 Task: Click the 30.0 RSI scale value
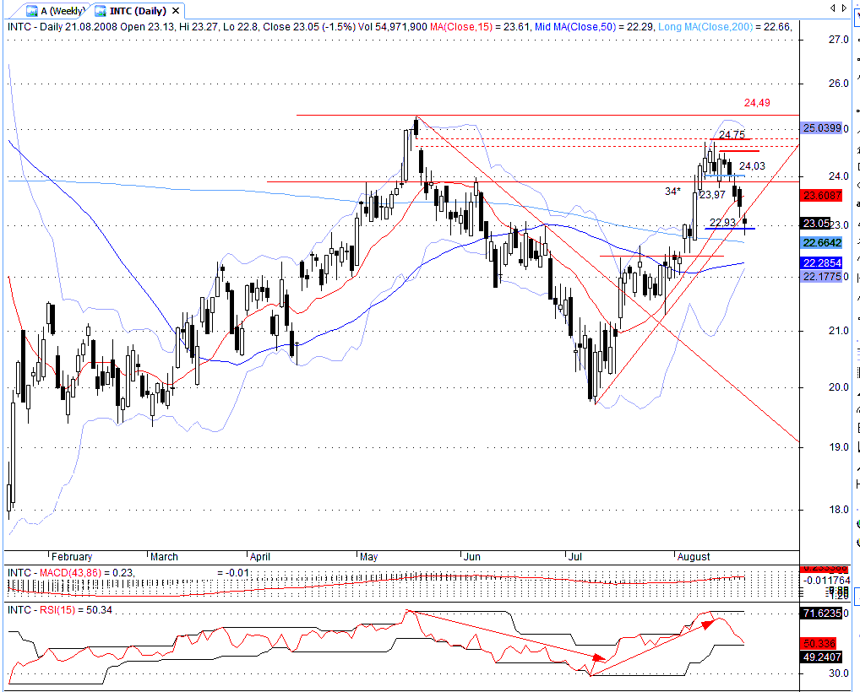839,673
